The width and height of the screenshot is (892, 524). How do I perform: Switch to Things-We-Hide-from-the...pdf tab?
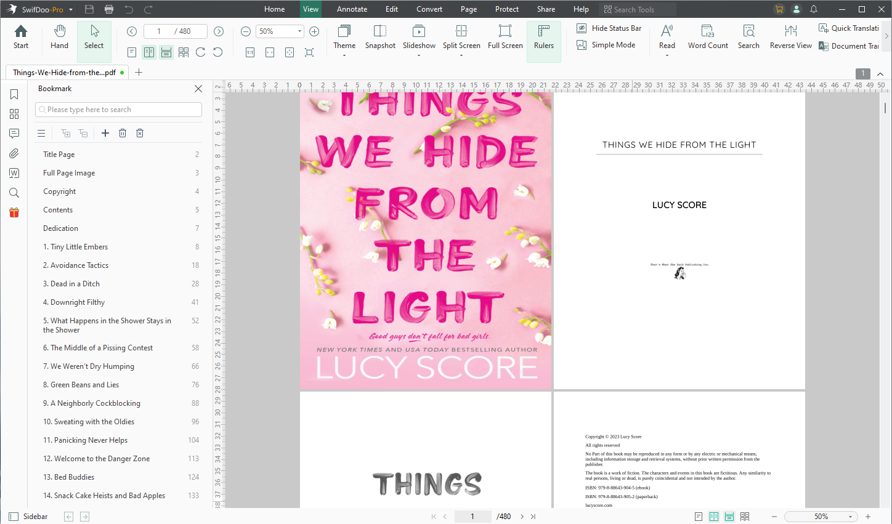67,73
